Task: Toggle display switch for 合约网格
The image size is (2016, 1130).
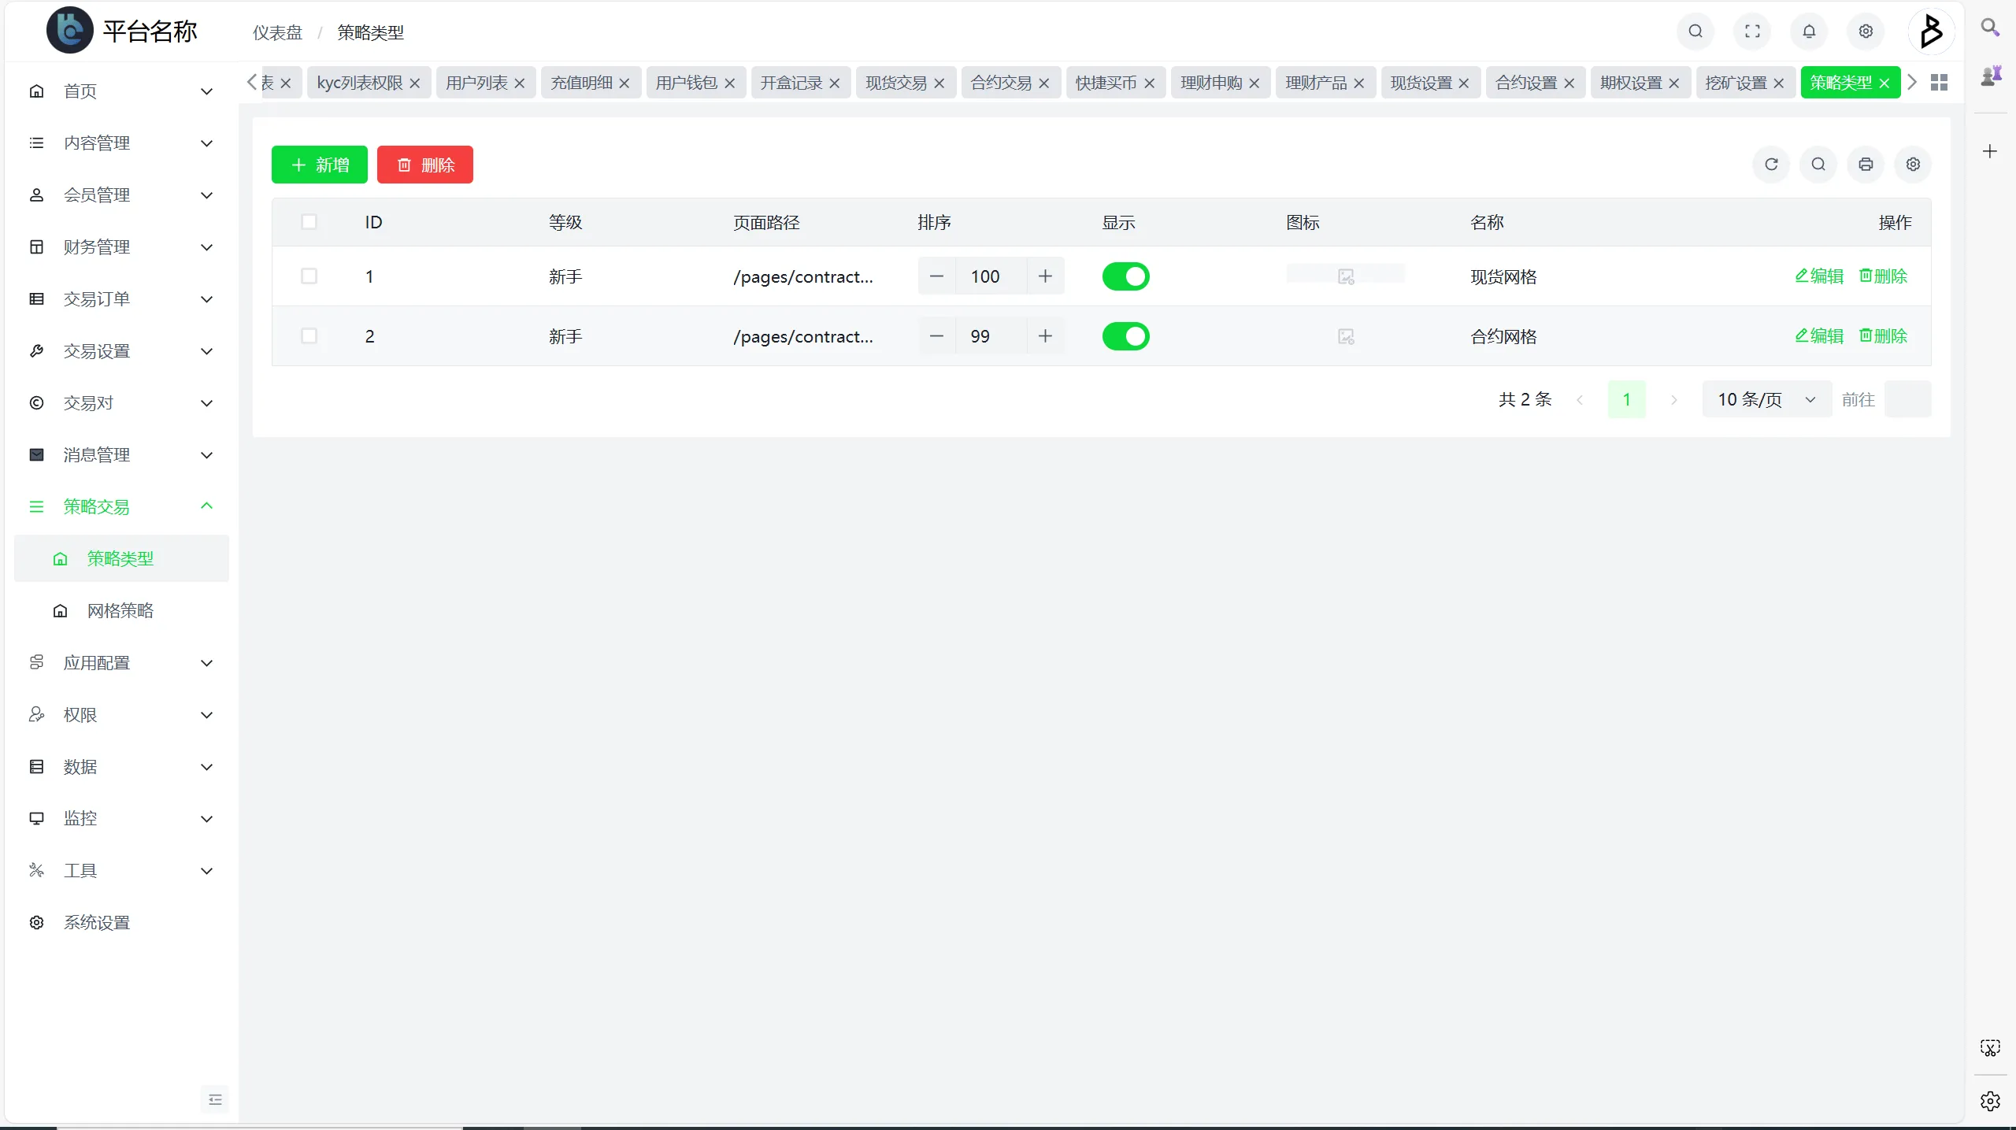Action: (x=1125, y=336)
